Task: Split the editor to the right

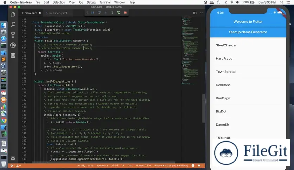Action: pos(195,13)
